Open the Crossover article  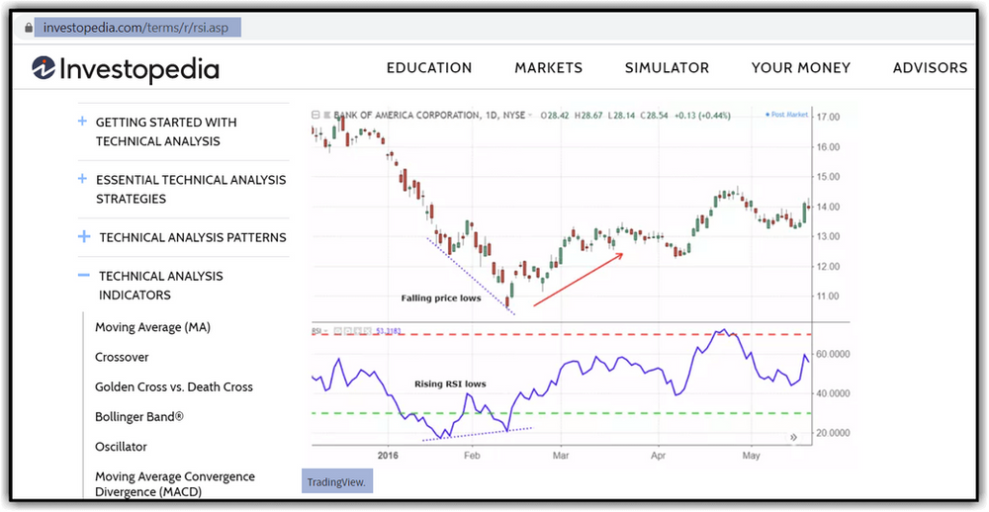(x=122, y=357)
